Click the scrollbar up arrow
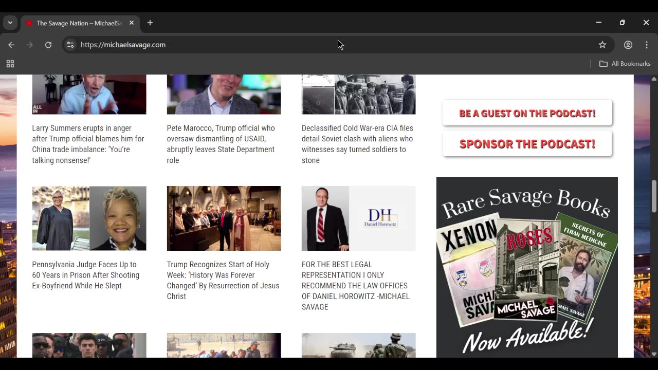658x370 pixels. tap(654, 79)
